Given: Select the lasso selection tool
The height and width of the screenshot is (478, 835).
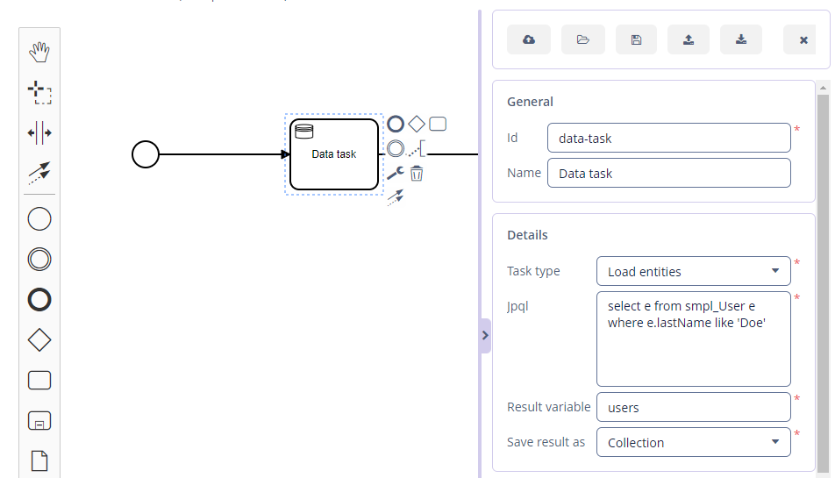Looking at the screenshot, I should [39, 92].
